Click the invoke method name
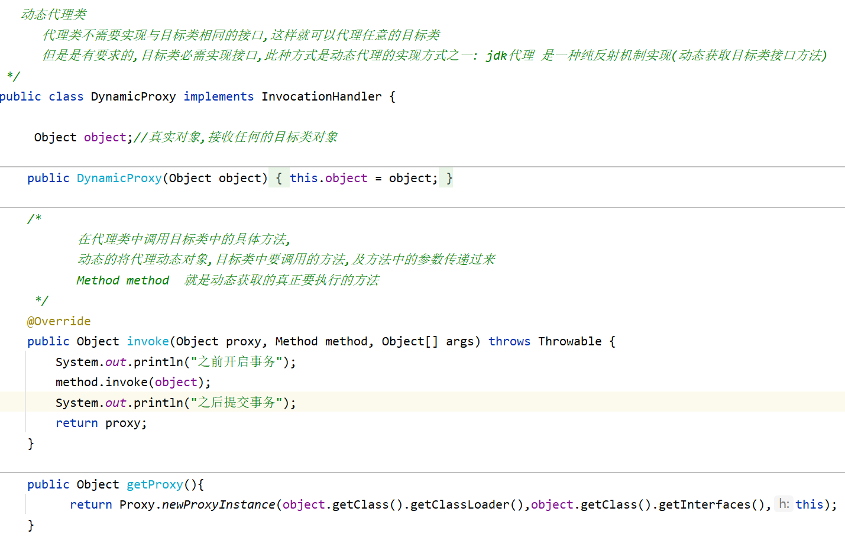845x550 pixels. pyautogui.click(x=148, y=341)
